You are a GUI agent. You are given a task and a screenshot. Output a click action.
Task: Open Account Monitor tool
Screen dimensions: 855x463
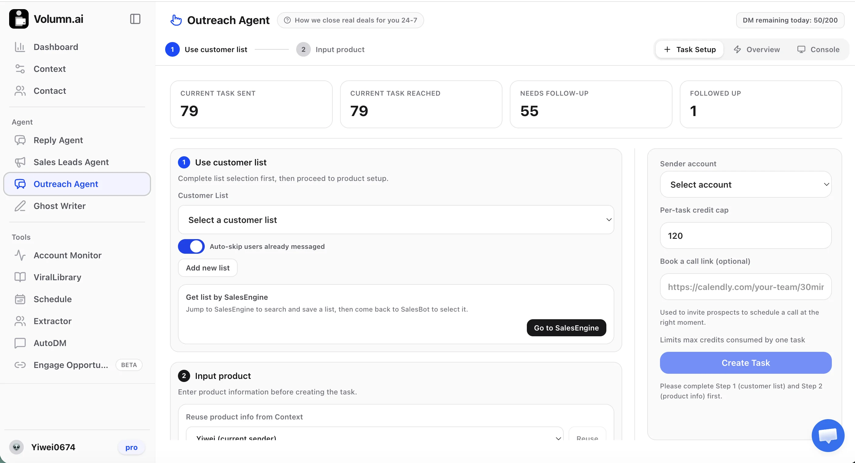tap(77, 256)
